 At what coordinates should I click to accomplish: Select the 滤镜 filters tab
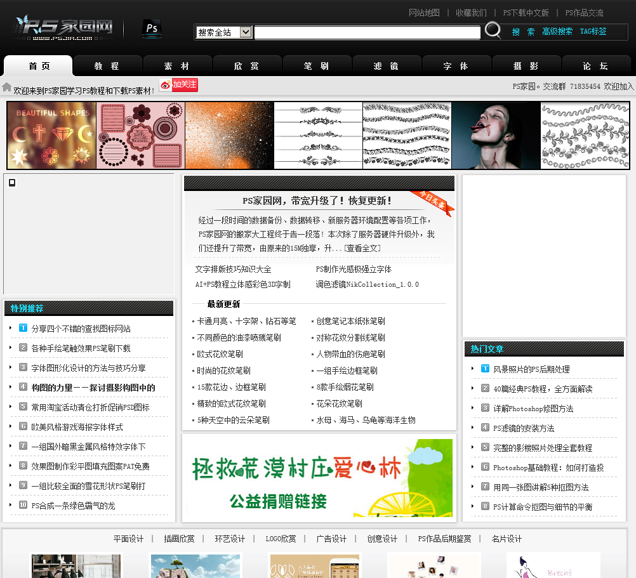(386, 66)
